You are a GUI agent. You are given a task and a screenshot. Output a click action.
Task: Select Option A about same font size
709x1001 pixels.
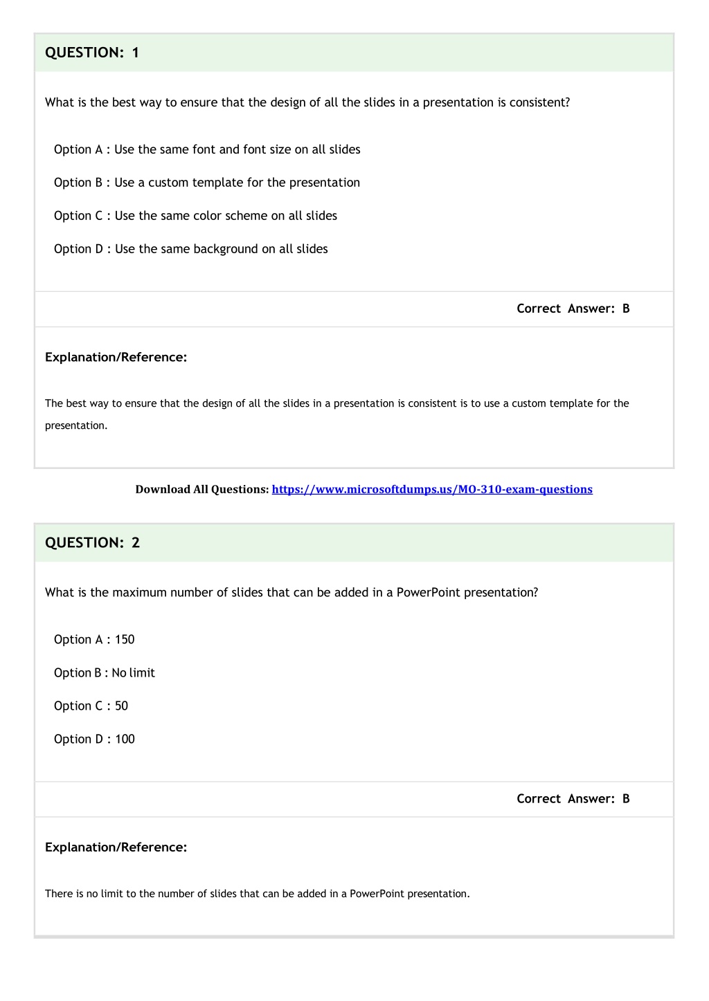point(207,149)
